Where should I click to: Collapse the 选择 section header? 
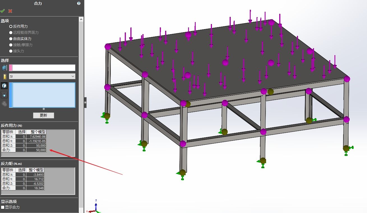pos(5,60)
